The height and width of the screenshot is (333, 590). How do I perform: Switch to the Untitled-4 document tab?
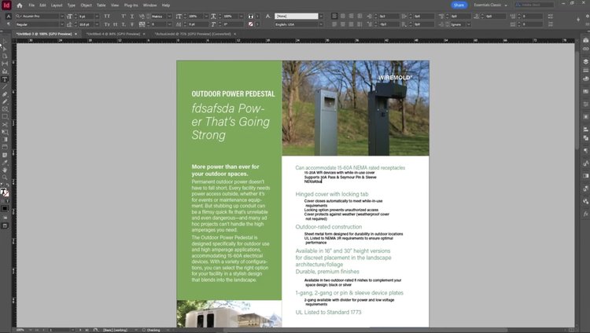click(x=112, y=34)
